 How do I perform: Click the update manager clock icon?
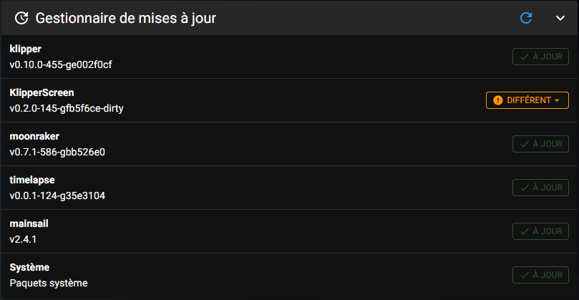point(21,18)
